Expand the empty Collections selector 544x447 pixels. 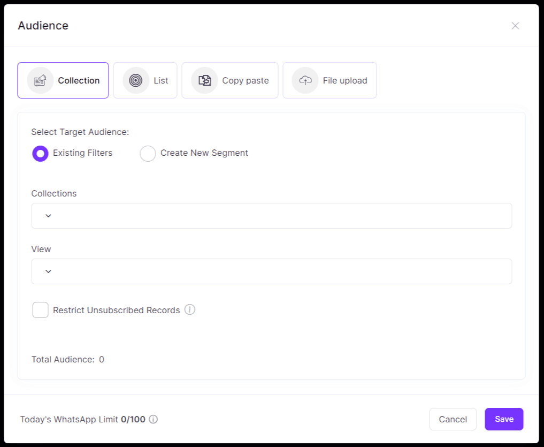click(271, 216)
